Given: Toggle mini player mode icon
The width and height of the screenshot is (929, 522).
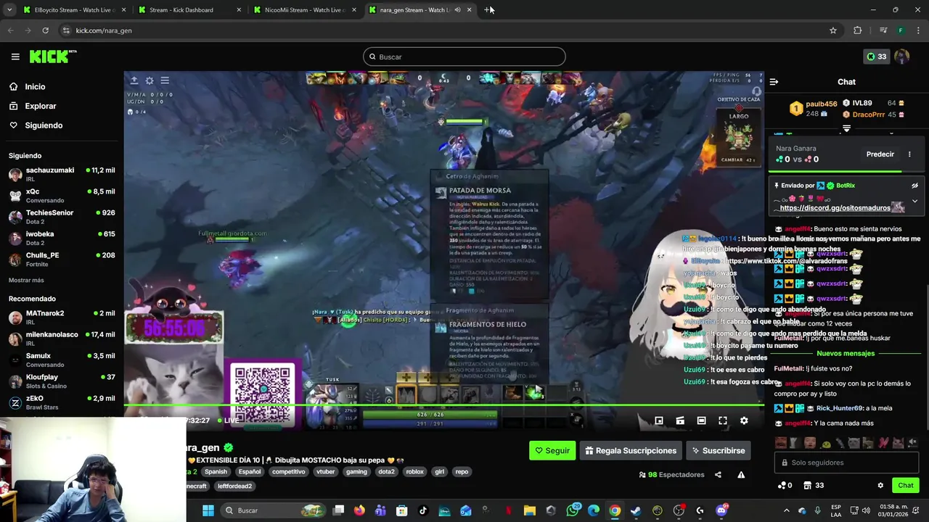Looking at the screenshot, I should click(659, 420).
